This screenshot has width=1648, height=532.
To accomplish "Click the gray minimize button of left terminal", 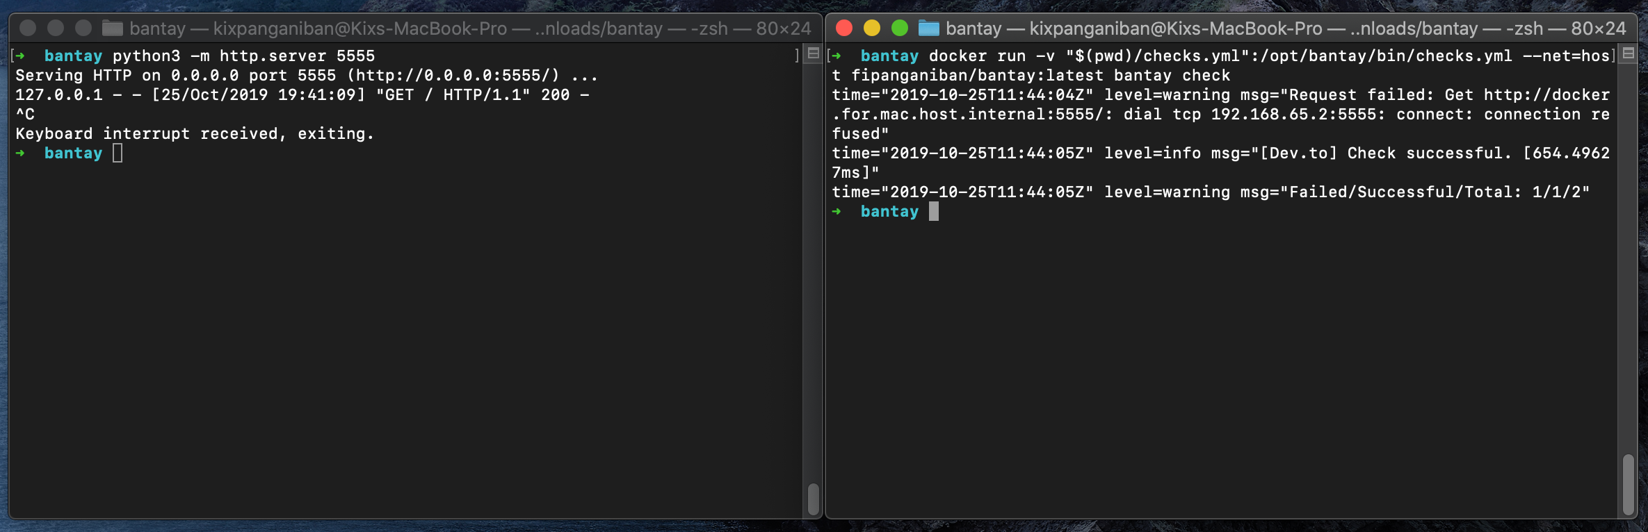I will pyautogui.click(x=56, y=28).
